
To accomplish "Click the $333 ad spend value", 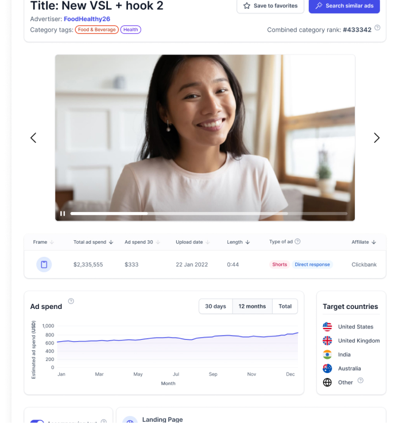I will 131,265.
